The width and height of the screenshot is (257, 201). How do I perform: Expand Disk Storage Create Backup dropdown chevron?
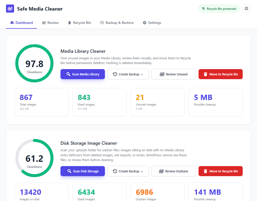[x=142, y=171]
